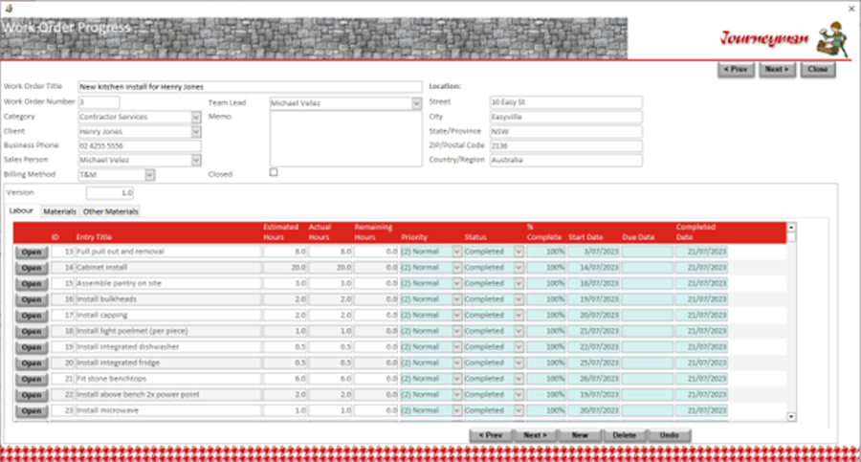Open Status dropdown for Cabinet install row

coord(519,268)
